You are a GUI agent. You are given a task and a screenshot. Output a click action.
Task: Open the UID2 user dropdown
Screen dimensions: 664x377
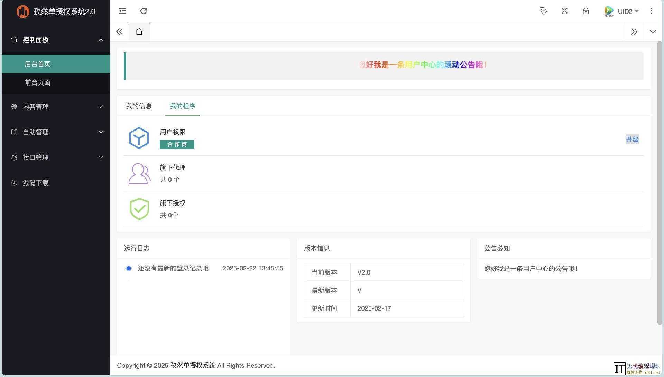(627, 11)
